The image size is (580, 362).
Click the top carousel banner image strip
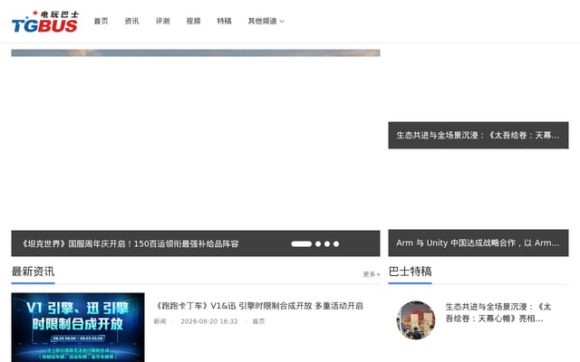pyautogui.click(x=196, y=52)
